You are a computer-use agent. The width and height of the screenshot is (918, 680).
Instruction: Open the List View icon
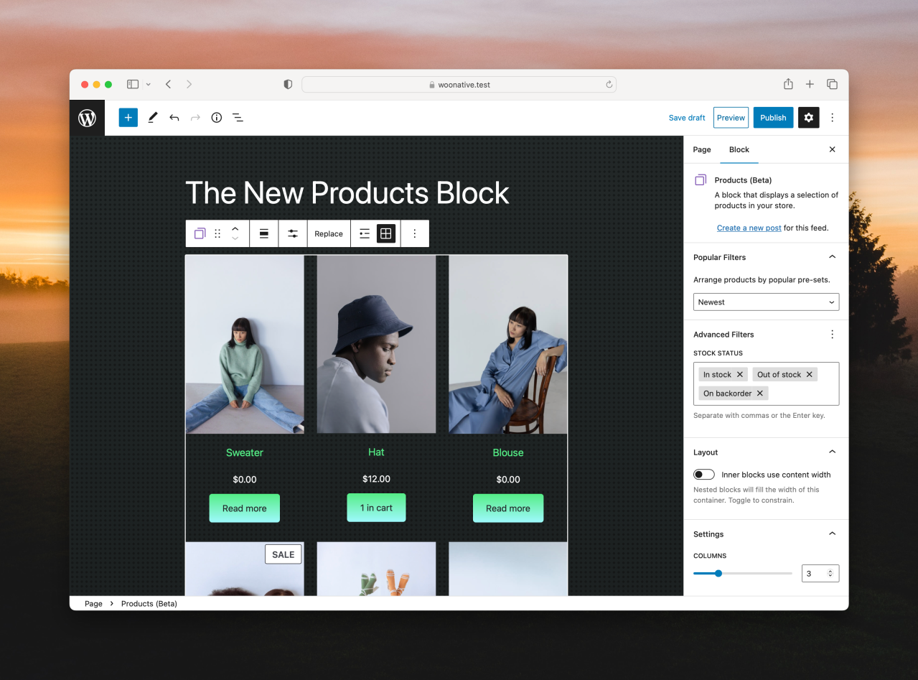coord(238,118)
